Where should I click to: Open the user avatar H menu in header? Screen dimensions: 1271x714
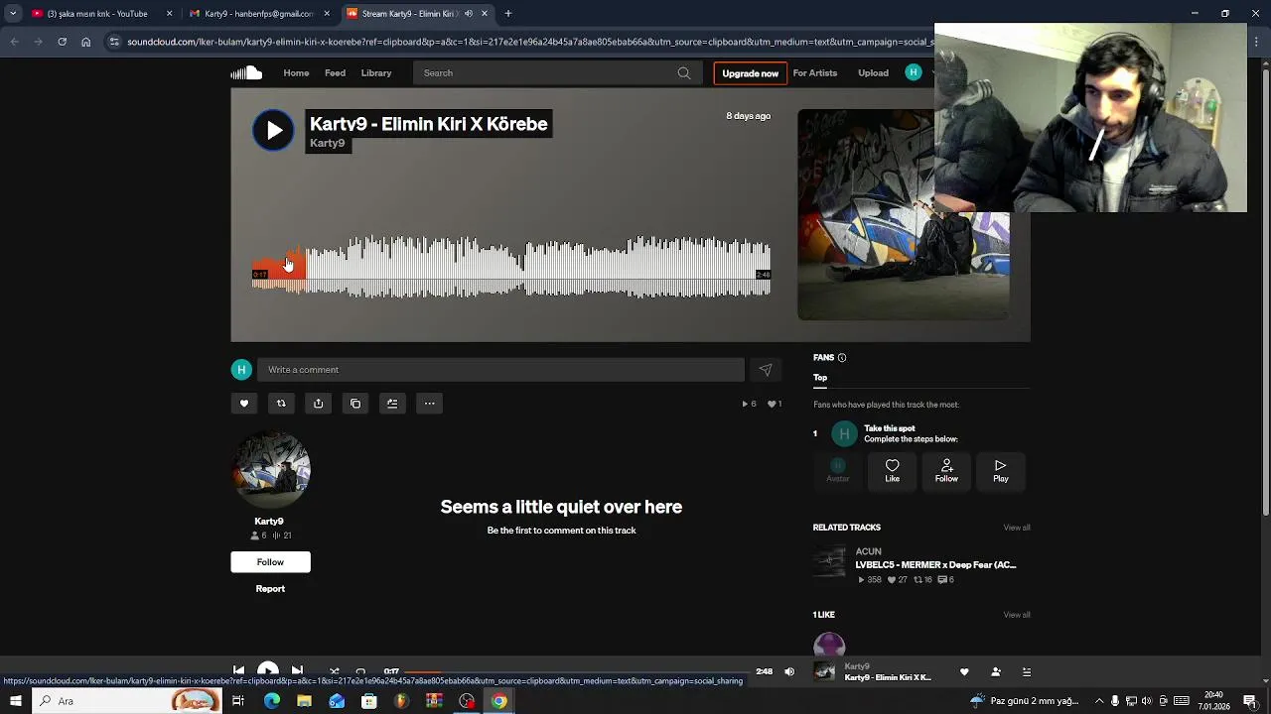[x=914, y=72]
